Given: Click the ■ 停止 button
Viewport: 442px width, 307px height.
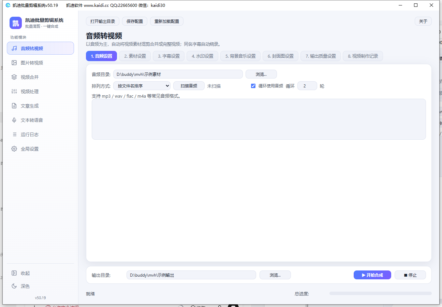Looking at the screenshot, I should click(x=410, y=275).
